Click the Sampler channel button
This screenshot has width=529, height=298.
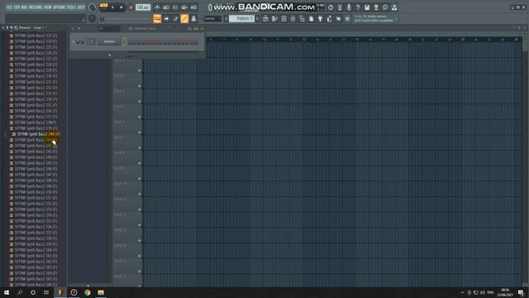pos(109,42)
